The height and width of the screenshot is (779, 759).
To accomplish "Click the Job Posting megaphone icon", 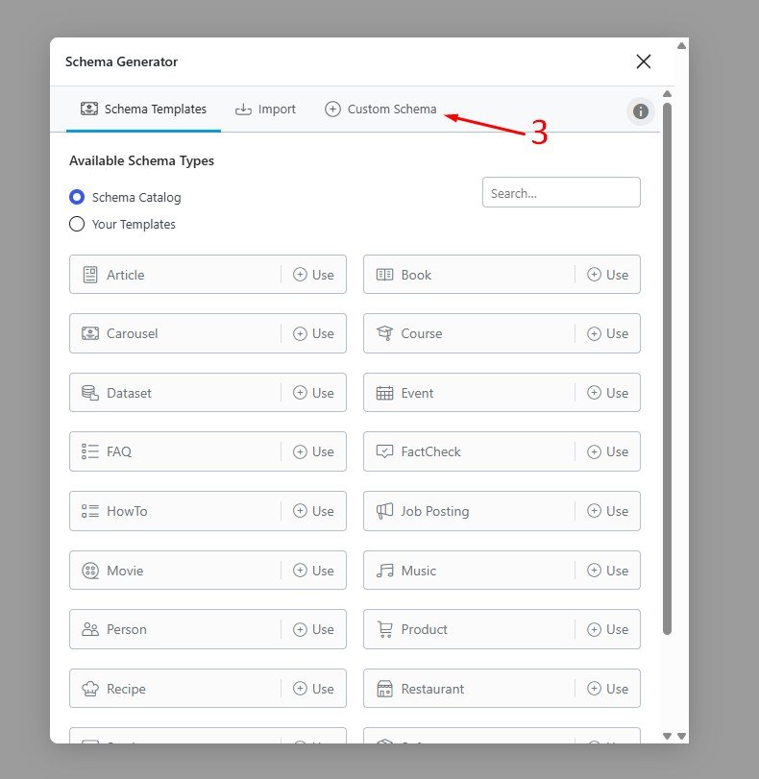I will (x=384, y=511).
